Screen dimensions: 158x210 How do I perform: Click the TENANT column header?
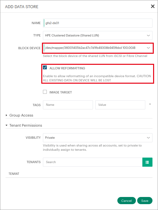[14, 174]
